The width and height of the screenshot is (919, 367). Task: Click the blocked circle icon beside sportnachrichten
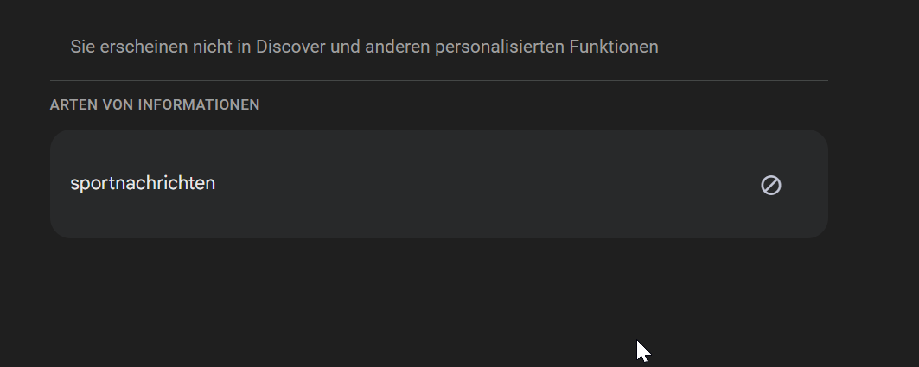coord(770,185)
